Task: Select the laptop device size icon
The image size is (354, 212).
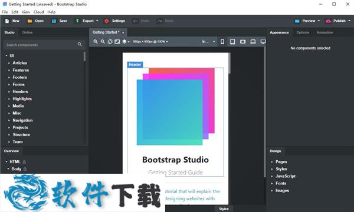Action: 253,42
